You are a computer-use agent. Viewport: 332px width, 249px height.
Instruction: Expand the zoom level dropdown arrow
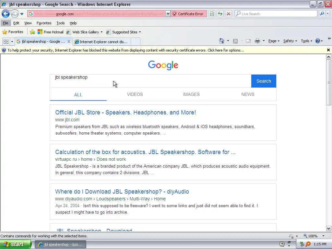323,236
